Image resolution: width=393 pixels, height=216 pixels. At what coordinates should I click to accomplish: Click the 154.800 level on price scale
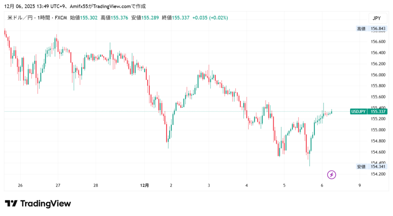[378, 141]
